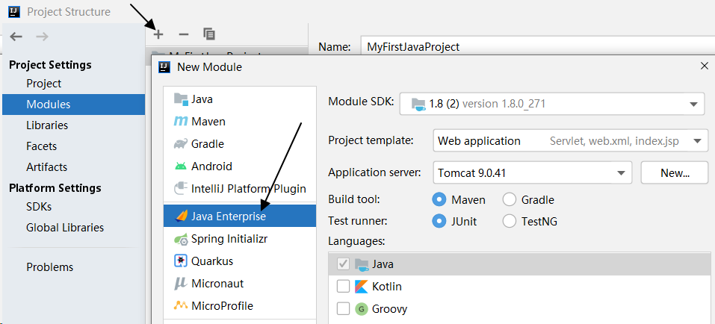Open the Project template dropdown
The width and height of the screenshot is (715, 324).
[x=571, y=141]
